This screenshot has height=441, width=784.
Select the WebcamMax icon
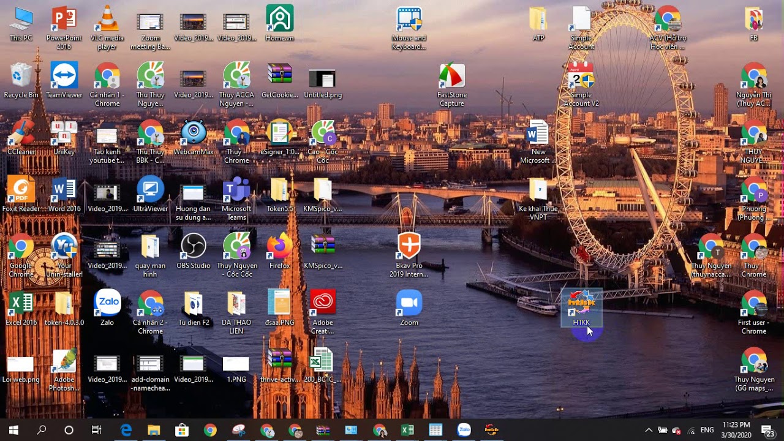pos(194,137)
